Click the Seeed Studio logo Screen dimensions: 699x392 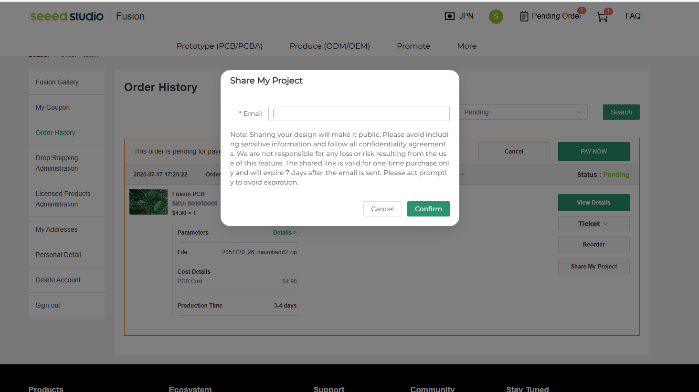pos(67,16)
